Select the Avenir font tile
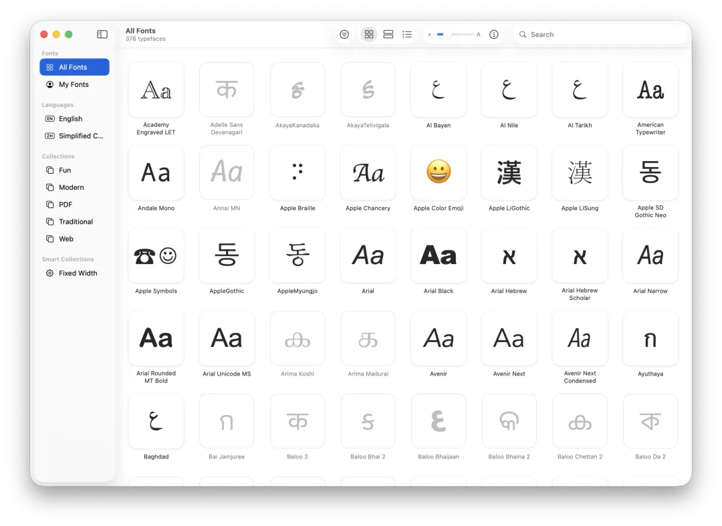Viewport: 722px width, 526px height. click(x=439, y=339)
